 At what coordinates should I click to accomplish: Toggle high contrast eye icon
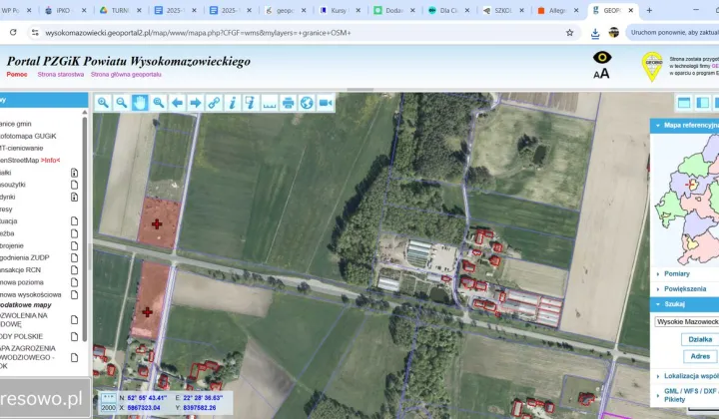(x=601, y=58)
